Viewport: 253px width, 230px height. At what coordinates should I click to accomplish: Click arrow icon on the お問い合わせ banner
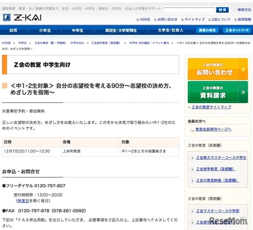point(243,69)
